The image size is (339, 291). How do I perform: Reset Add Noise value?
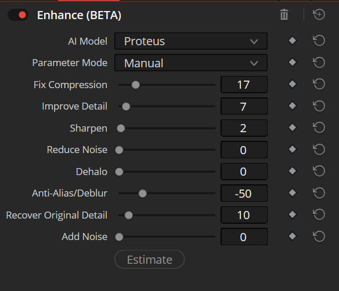[x=319, y=236]
